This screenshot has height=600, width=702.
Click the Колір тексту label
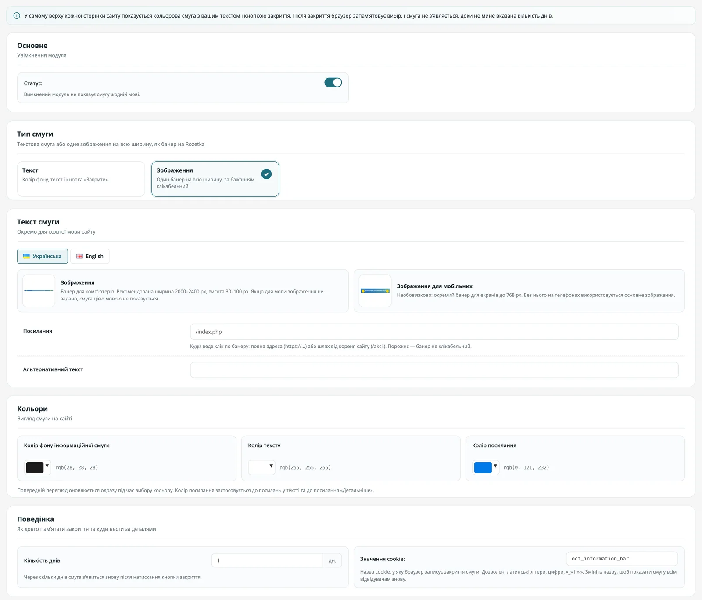[x=264, y=445]
